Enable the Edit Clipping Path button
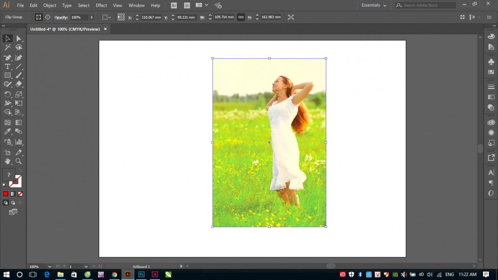The width and height of the screenshot is (498, 280). coord(39,17)
